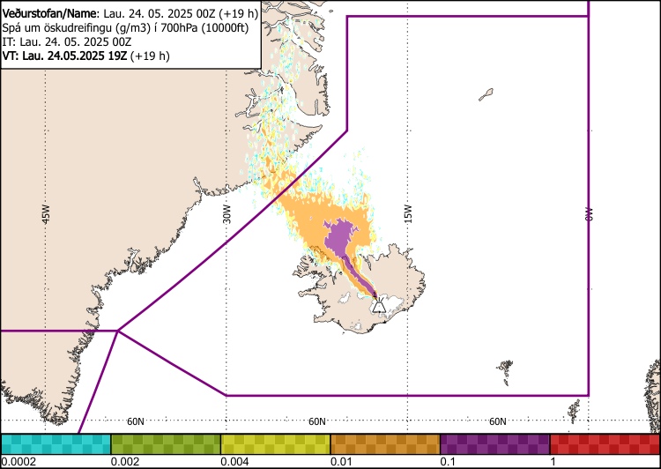Click the legend value 1
The width and height of the screenshot is (661, 469).
(553, 461)
